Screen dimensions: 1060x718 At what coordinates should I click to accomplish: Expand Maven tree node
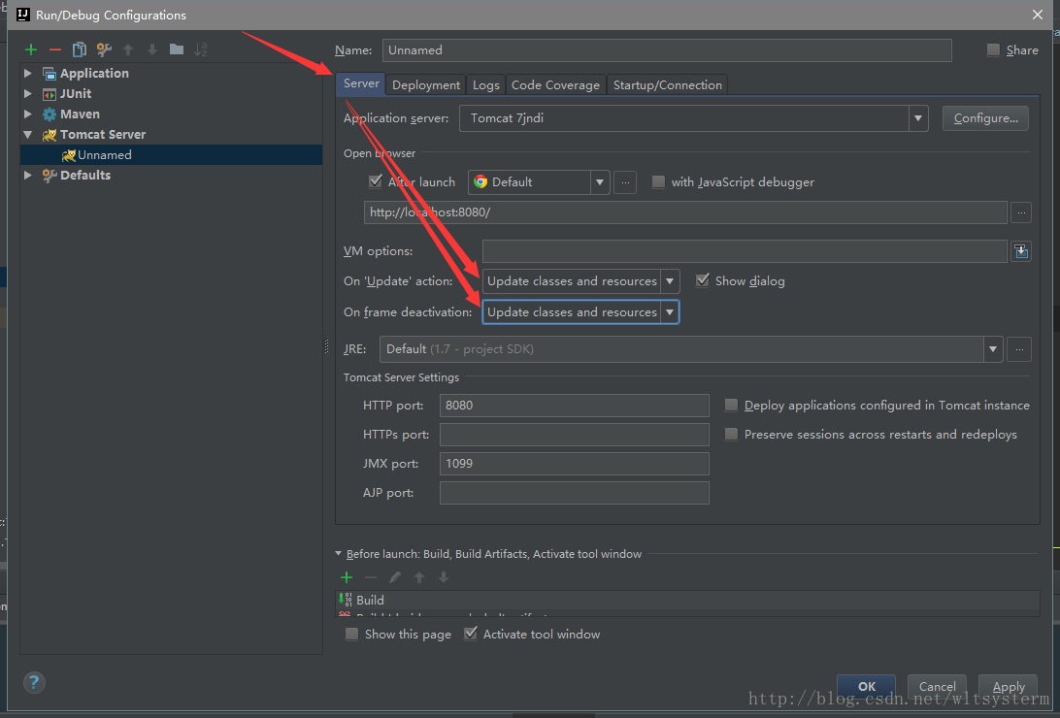[28, 114]
